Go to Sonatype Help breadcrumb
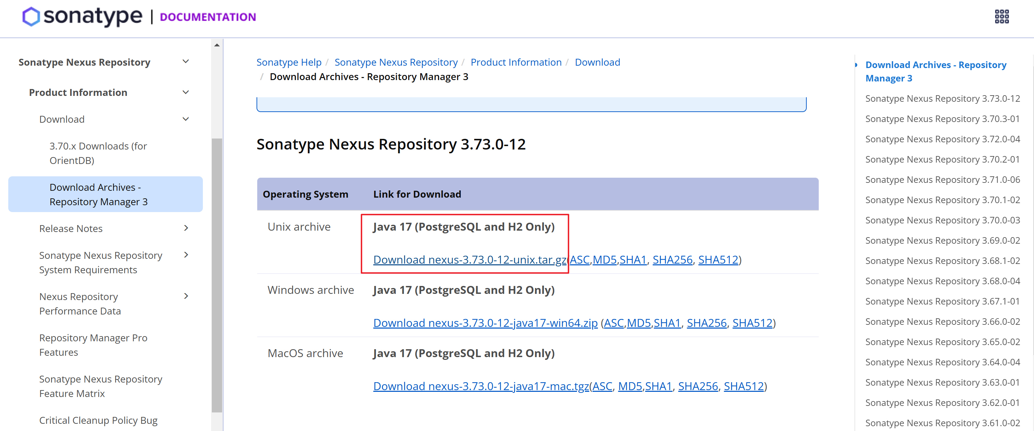 coord(289,62)
